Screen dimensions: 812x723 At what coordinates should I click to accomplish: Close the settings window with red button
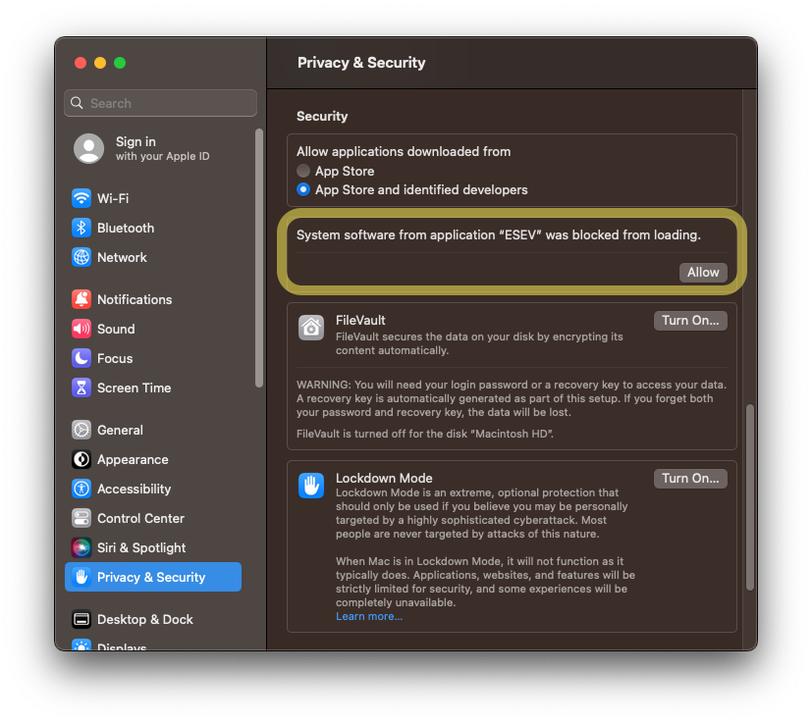(x=81, y=63)
